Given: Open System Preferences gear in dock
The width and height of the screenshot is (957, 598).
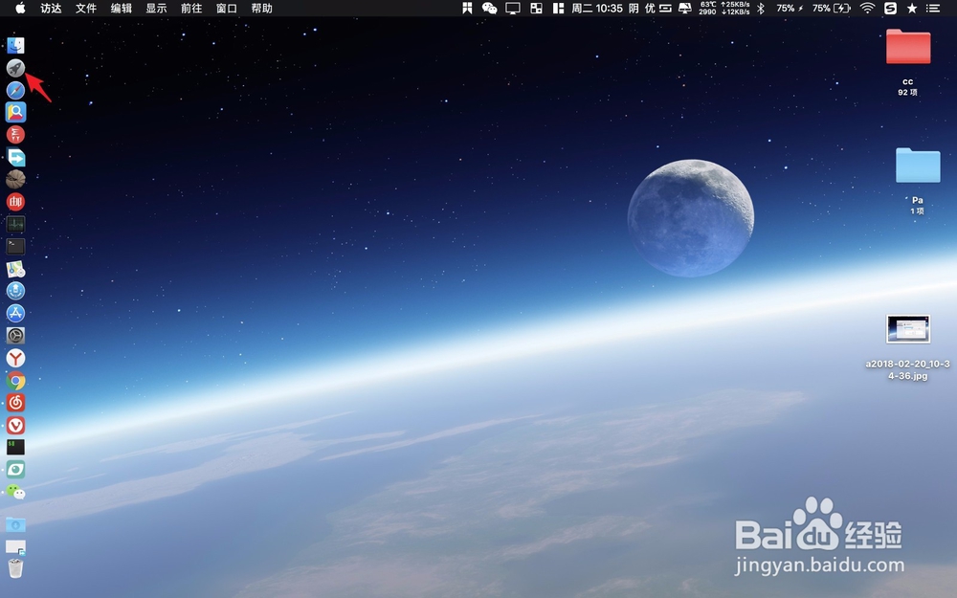Looking at the screenshot, I should [x=15, y=335].
